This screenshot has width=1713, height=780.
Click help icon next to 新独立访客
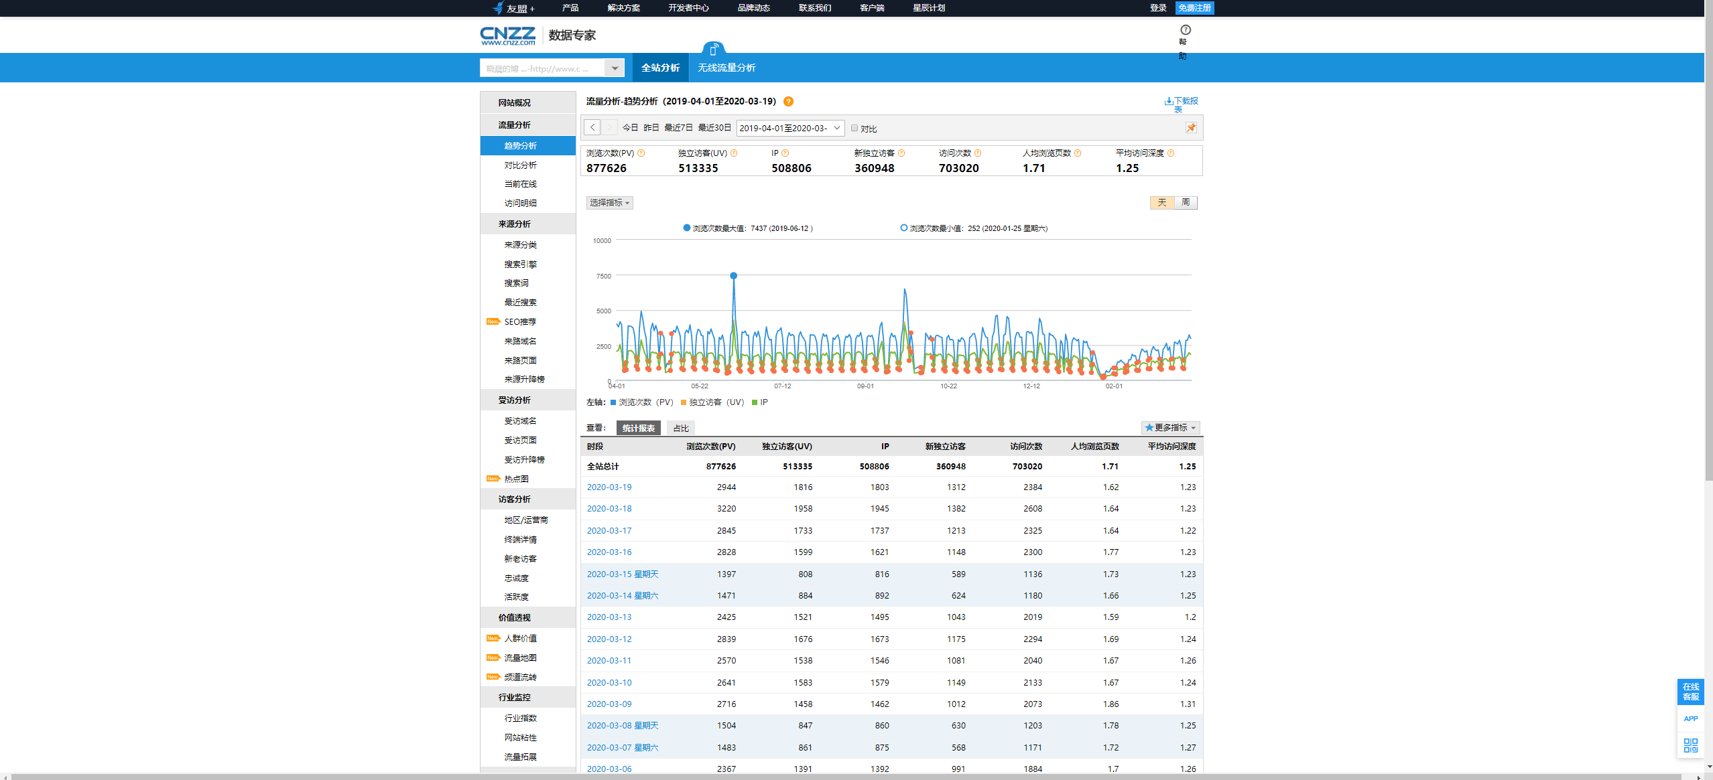[901, 153]
